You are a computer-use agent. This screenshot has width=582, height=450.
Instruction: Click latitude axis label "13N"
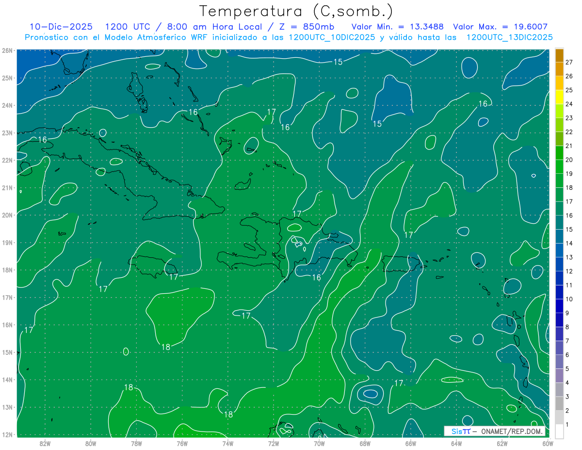(x=7, y=407)
